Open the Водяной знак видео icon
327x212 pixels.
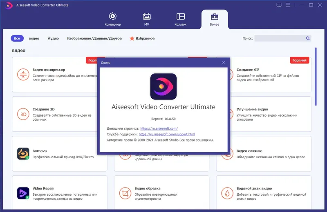(x=227, y=193)
